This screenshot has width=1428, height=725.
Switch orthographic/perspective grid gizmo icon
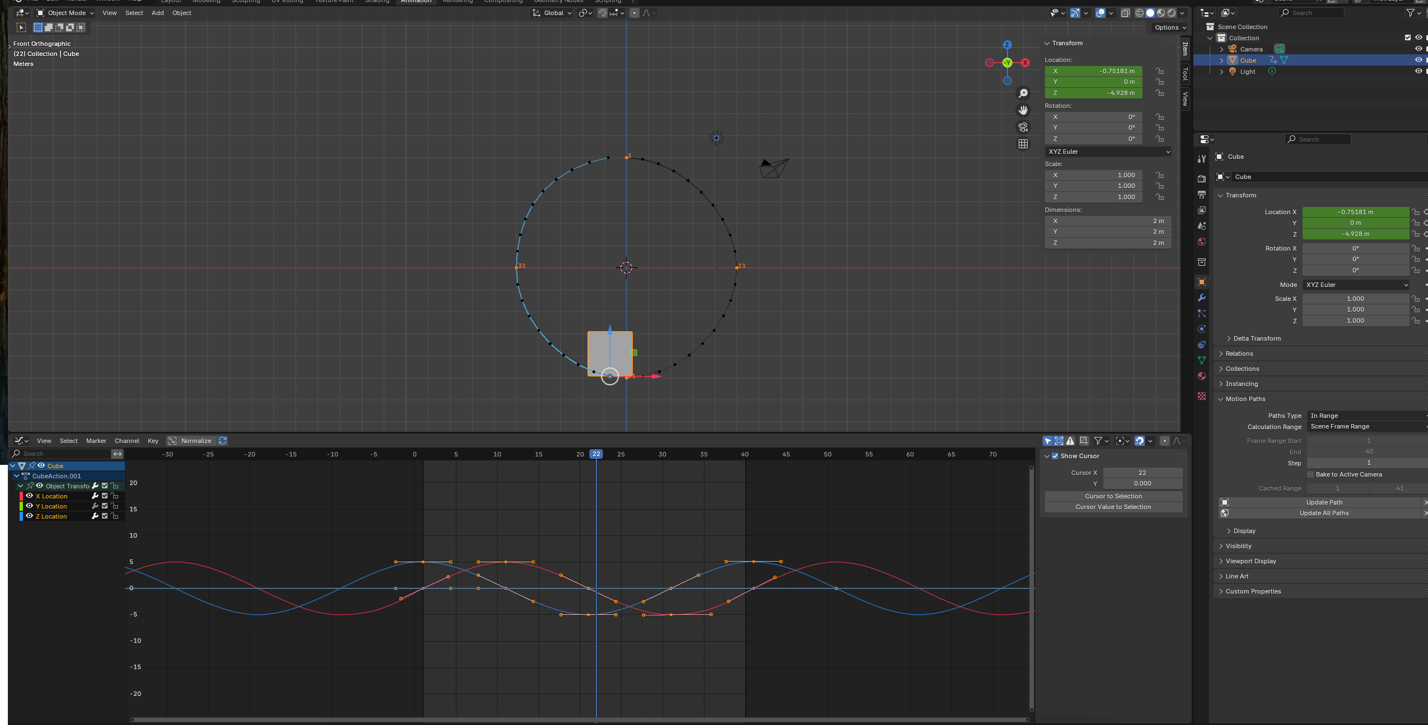pyautogui.click(x=1023, y=144)
